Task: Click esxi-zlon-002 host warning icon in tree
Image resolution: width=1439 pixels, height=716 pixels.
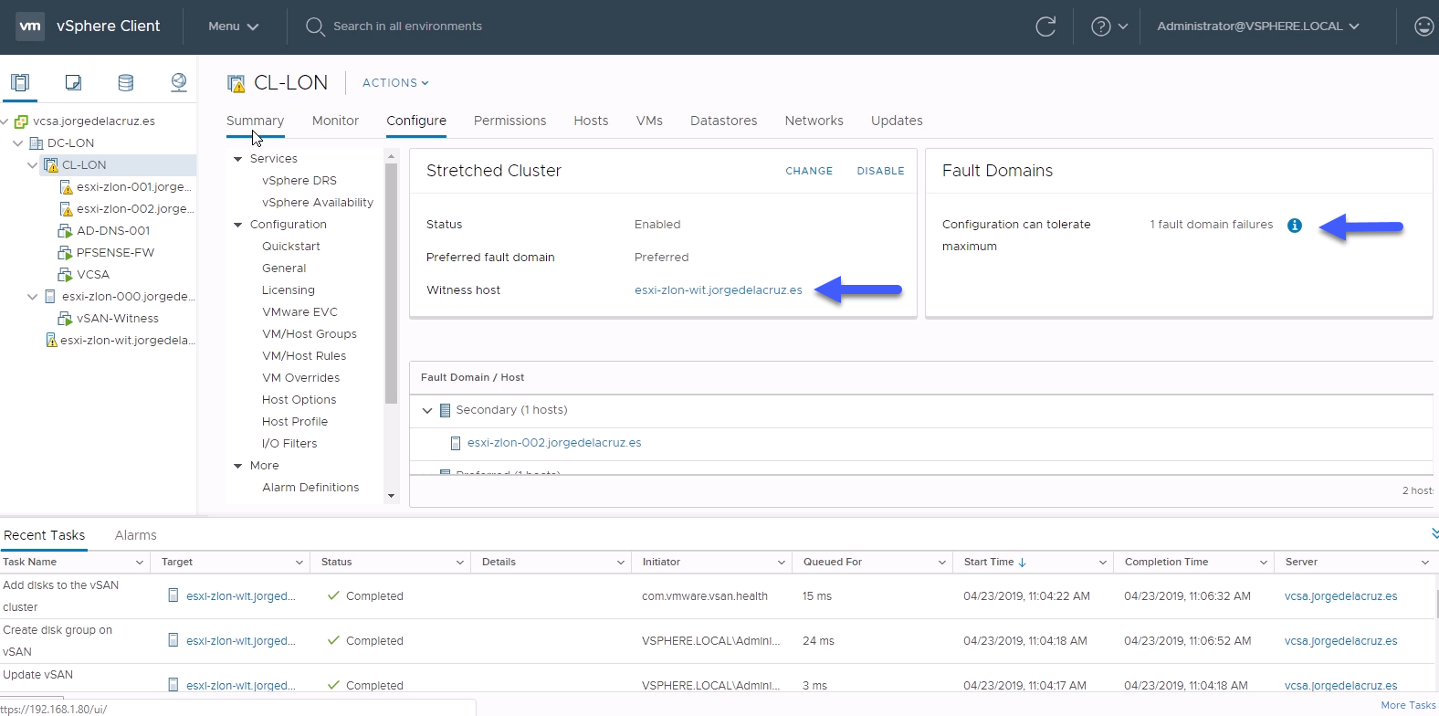Action: [x=66, y=209]
